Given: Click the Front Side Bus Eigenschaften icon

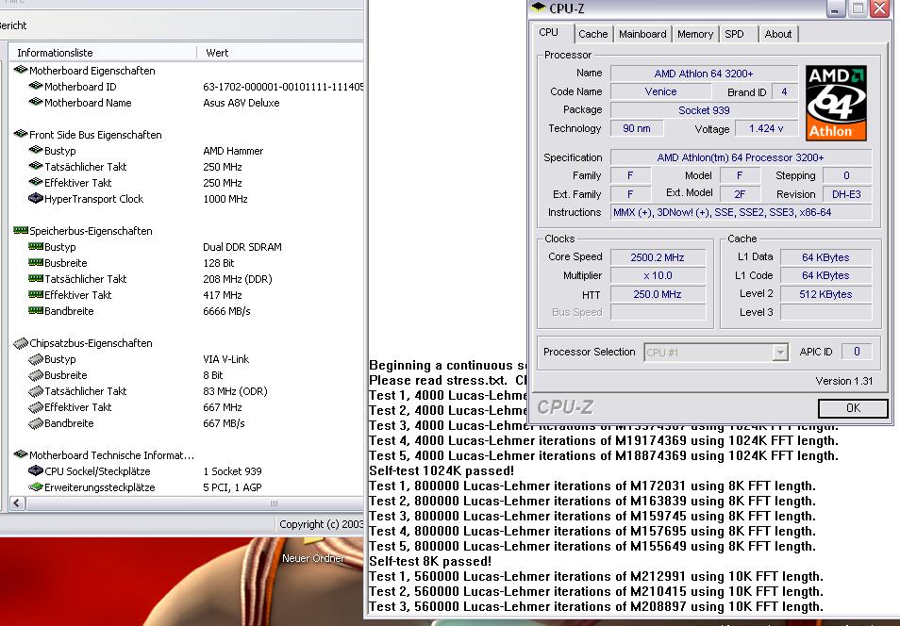Looking at the screenshot, I should [x=21, y=134].
